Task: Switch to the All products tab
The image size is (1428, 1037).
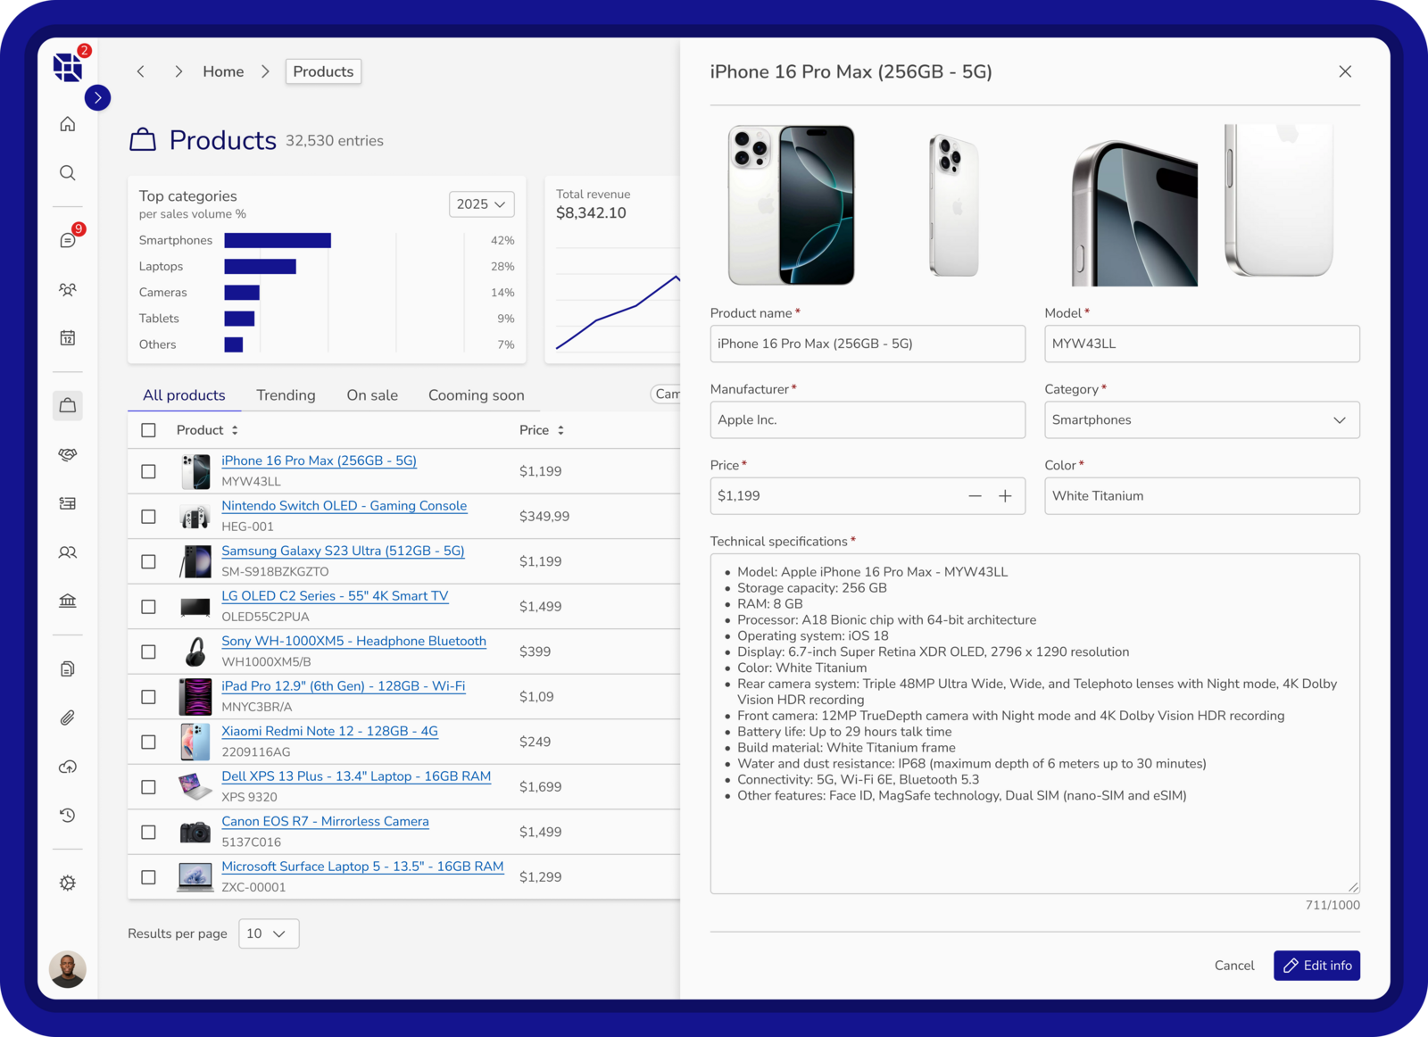Action: pos(184,395)
